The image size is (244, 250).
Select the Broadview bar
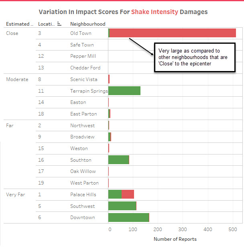[x=110, y=137]
